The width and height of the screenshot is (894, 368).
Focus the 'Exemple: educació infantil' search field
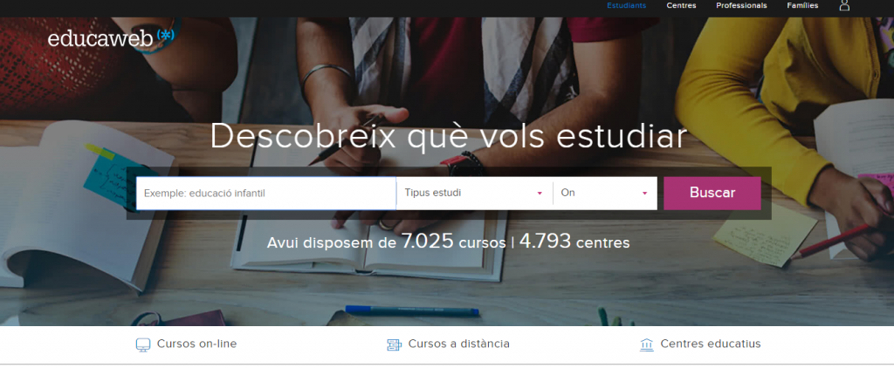pyautogui.click(x=266, y=193)
